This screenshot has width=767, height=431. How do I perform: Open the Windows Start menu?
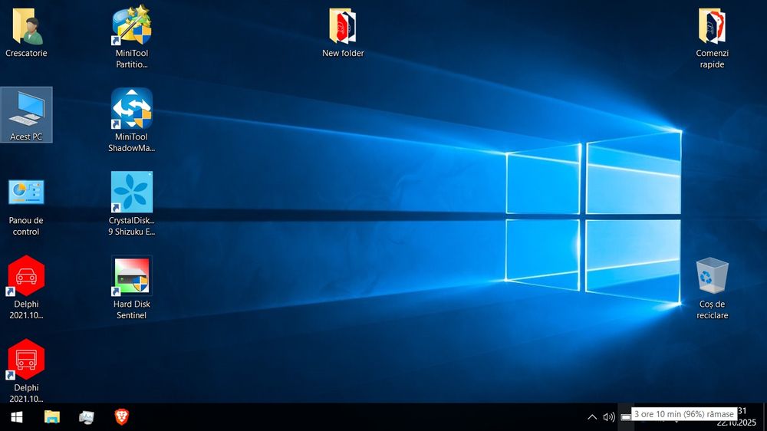[17, 417]
